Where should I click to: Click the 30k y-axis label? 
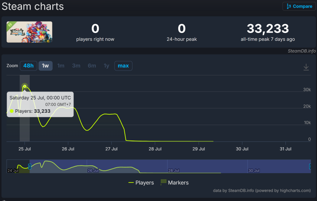[307, 89]
